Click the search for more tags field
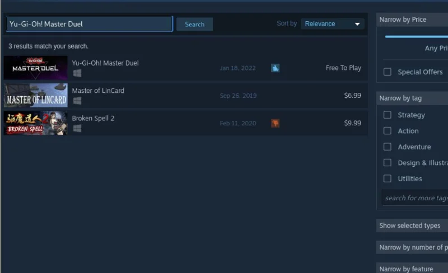This screenshot has width=448, height=273. pyautogui.click(x=415, y=197)
